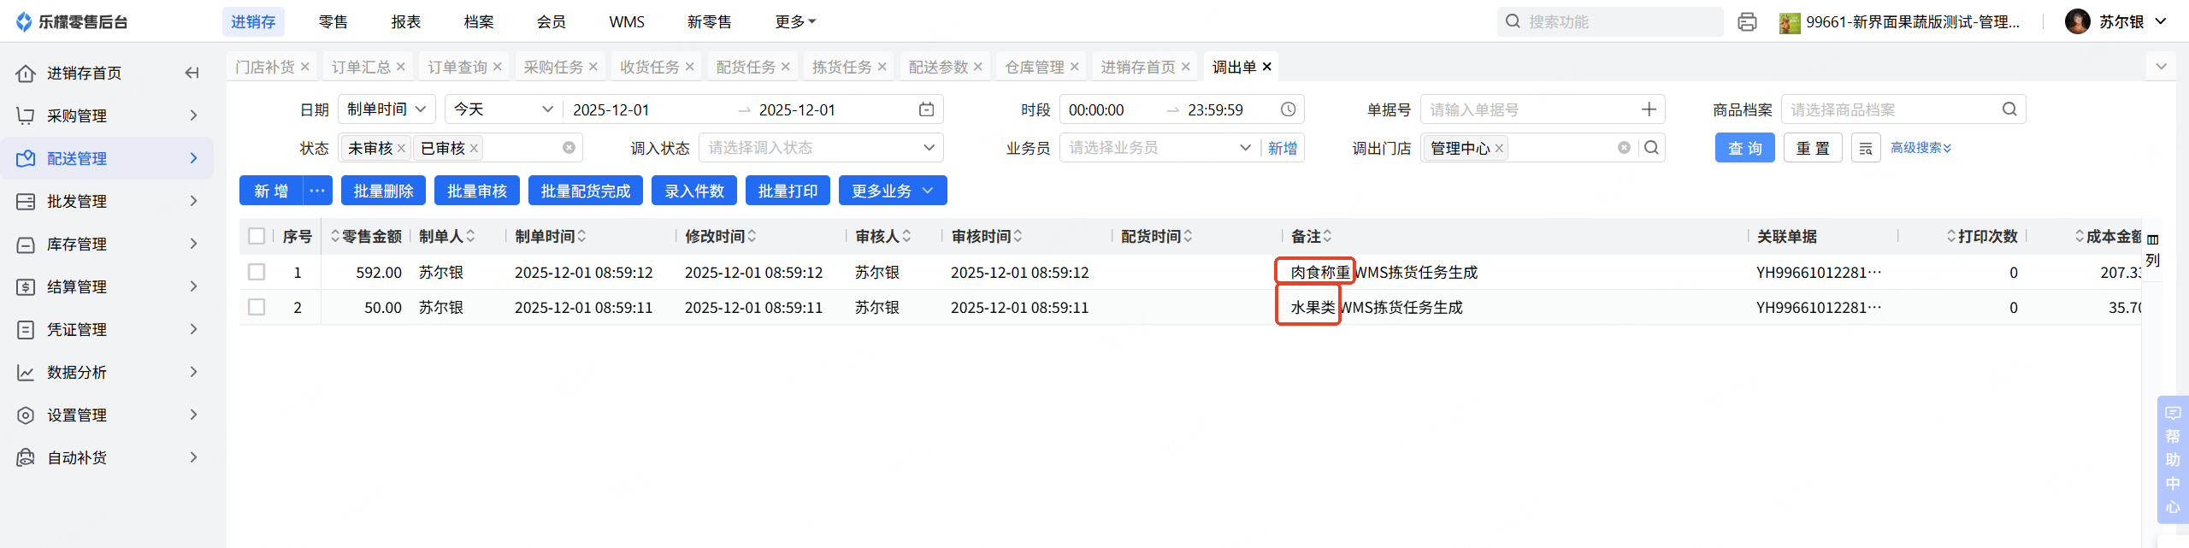Open 数据分析 in the sidebar
Image resolution: width=2189 pixels, height=548 pixels.
(107, 372)
